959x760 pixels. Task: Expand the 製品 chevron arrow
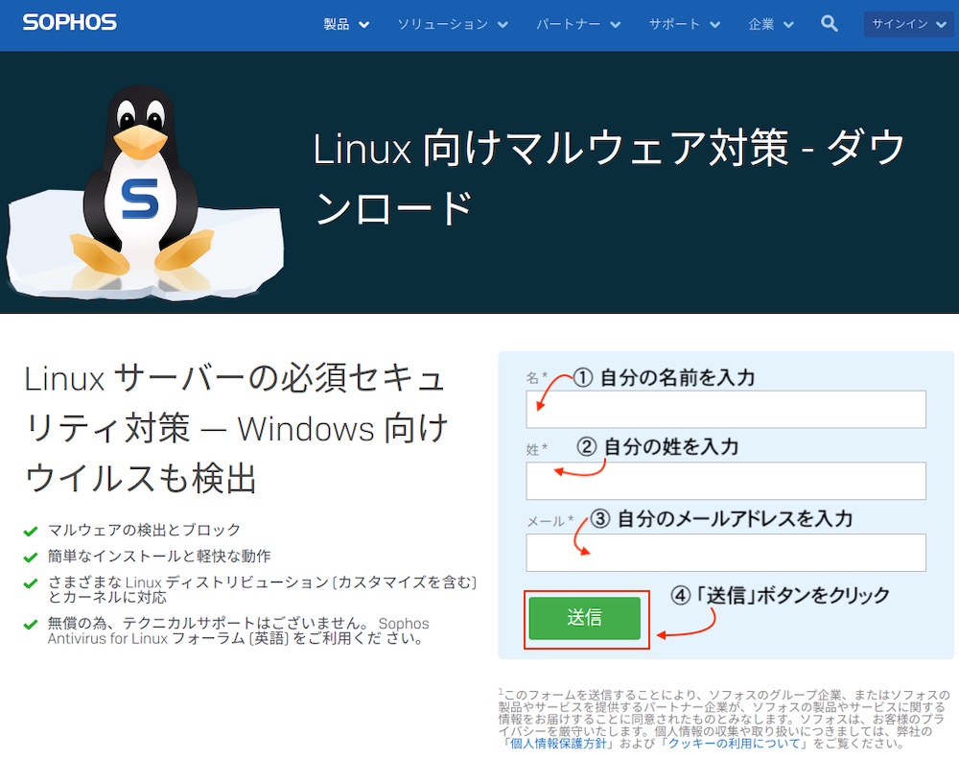tap(363, 25)
